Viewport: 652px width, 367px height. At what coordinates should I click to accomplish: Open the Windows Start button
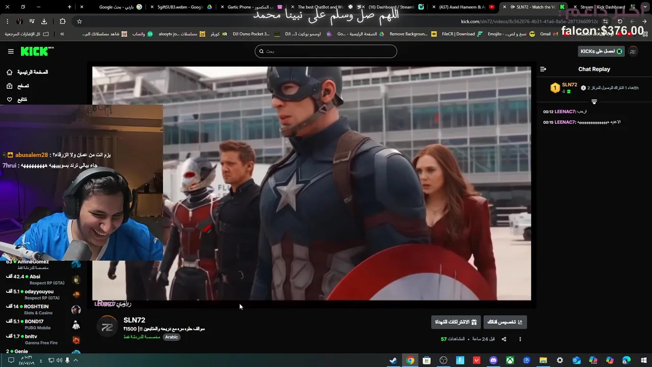(643, 360)
